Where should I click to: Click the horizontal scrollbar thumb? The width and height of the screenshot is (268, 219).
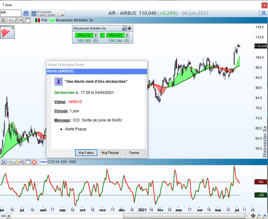(x=184, y=216)
